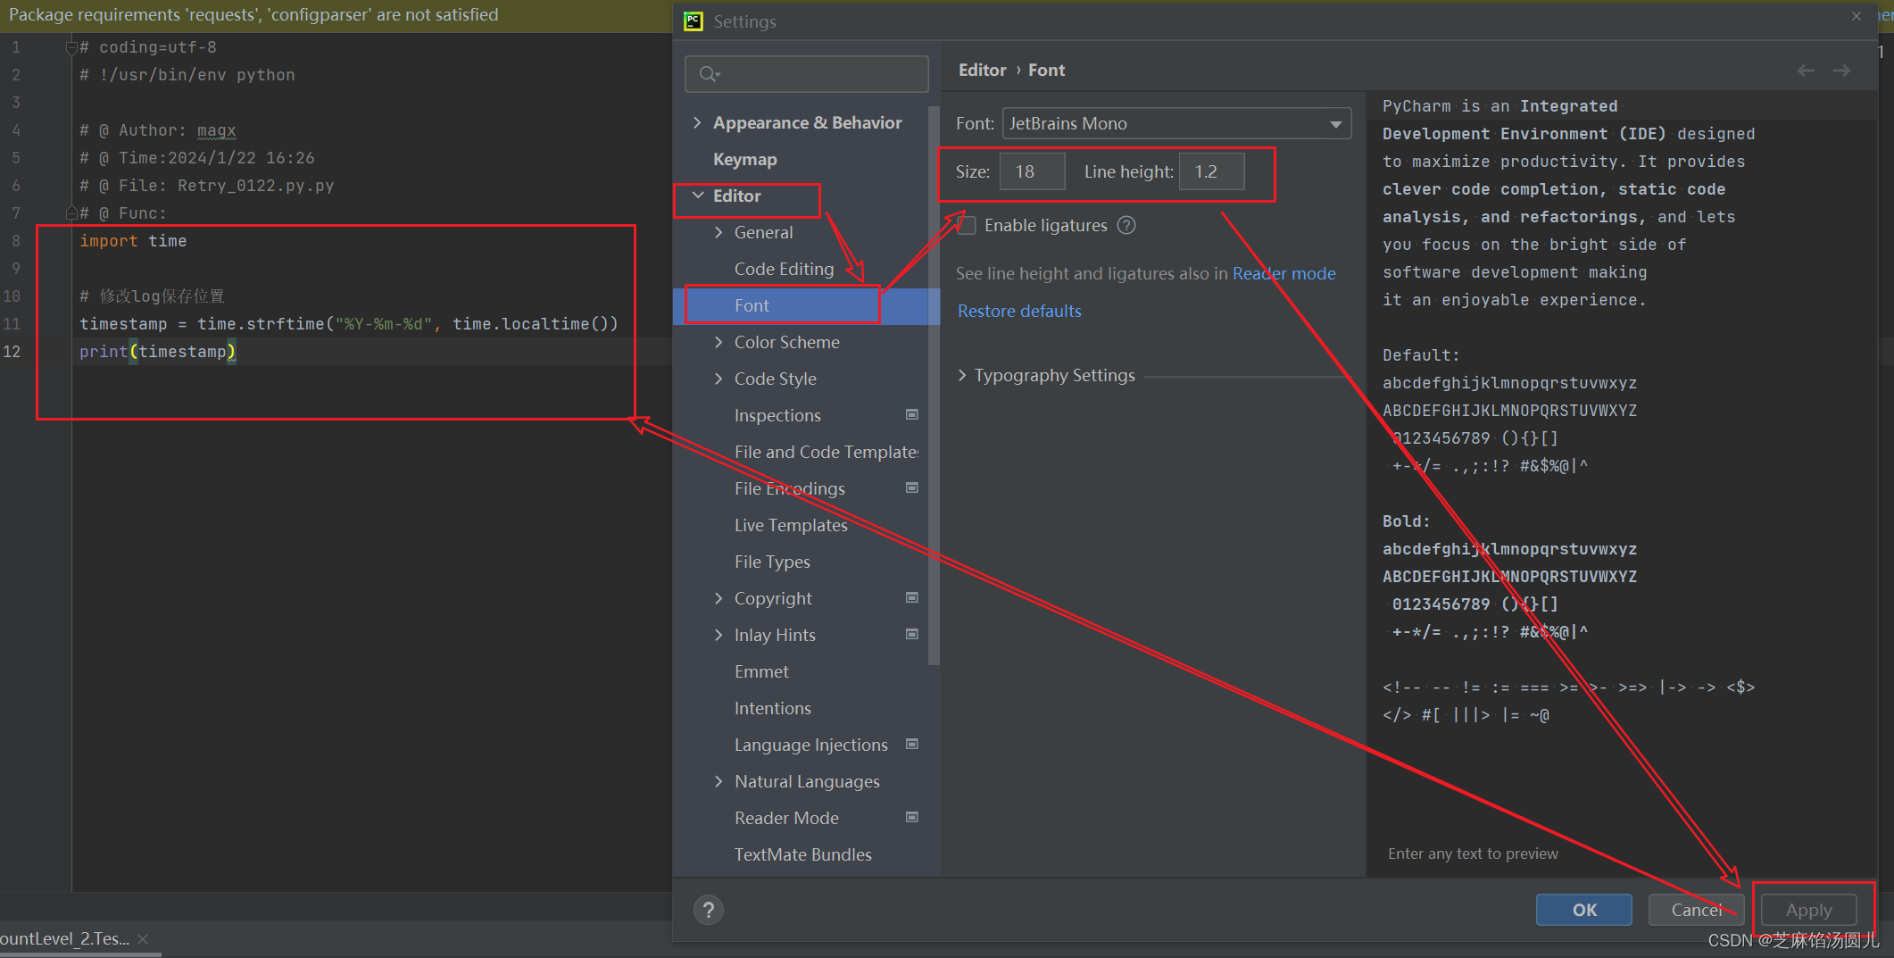Expand the General subsection
Screen dimensions: 1894x958
(x=719, y=232)
